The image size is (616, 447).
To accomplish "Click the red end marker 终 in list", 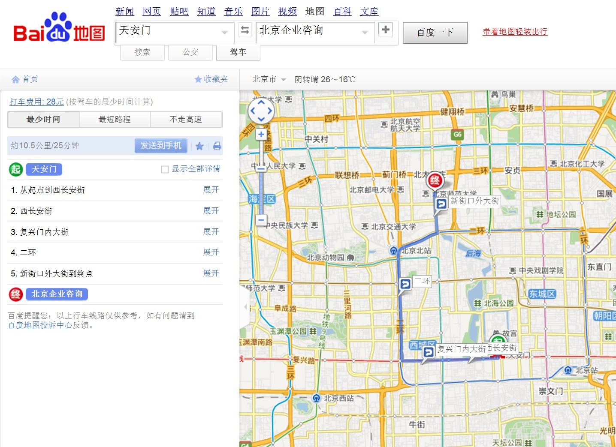I will [16, 294].
